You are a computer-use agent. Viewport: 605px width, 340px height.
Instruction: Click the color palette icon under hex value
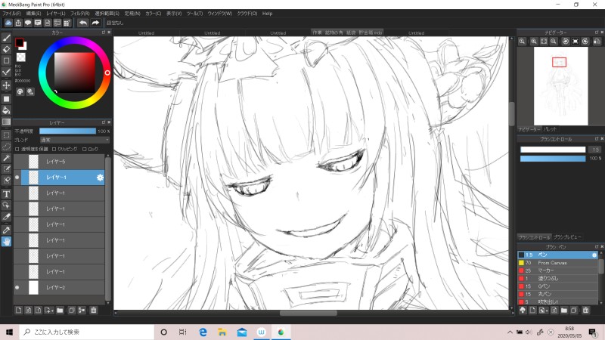(x=20, y=91)
